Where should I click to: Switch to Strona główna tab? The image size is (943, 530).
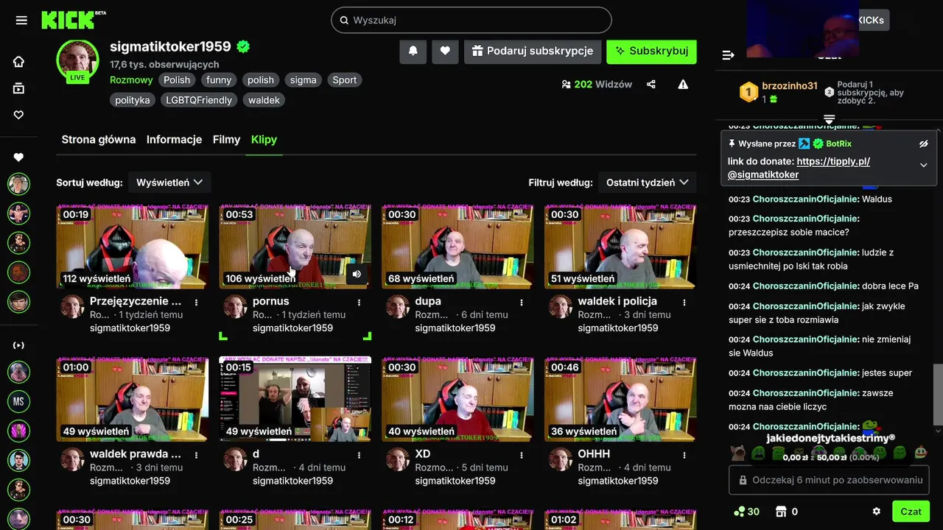point(99,139)
